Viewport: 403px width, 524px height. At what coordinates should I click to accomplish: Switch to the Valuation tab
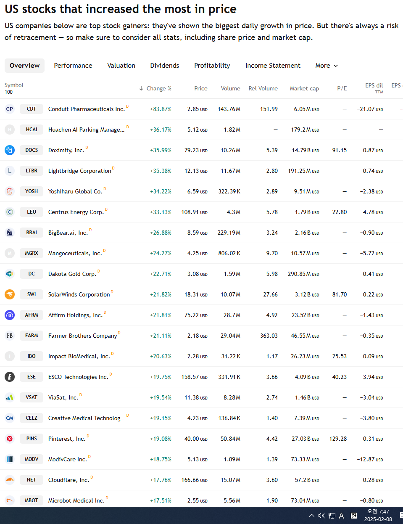(121, 66)
